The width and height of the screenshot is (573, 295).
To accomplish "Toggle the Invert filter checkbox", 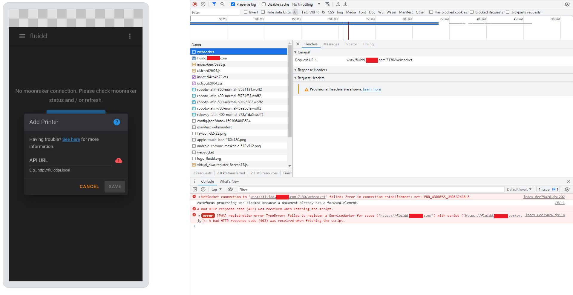I will pyautogui.click(x=245, y=12).
